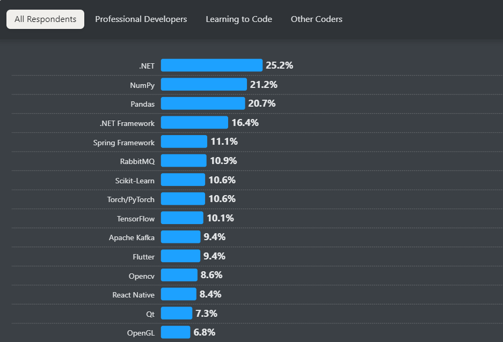Select the Opencv label

point(142,276)
